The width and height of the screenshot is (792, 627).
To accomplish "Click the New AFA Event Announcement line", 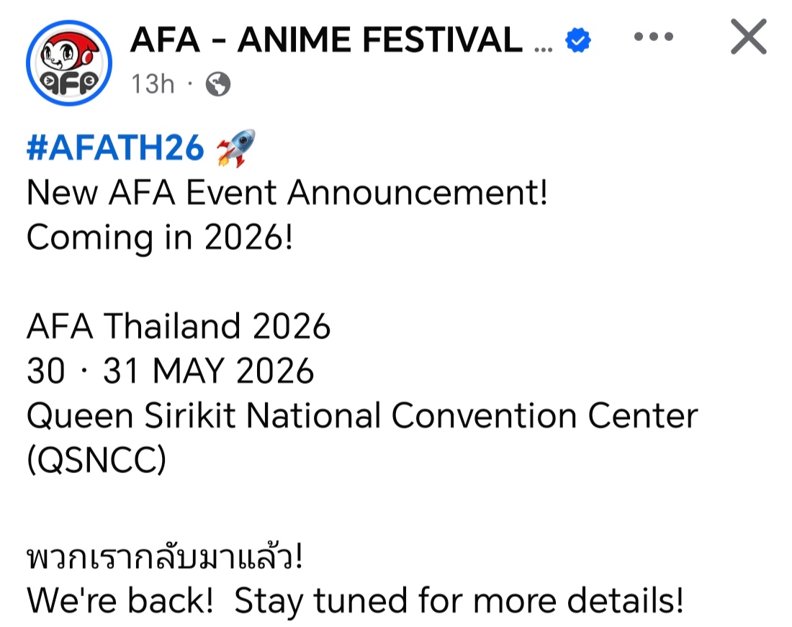I will (287, 193).
